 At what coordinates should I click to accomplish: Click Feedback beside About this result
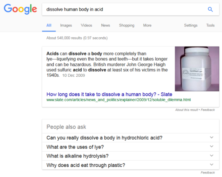[x=208, y=110]
